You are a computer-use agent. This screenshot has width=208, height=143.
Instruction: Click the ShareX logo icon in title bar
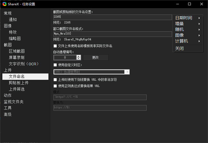(4, 4)
